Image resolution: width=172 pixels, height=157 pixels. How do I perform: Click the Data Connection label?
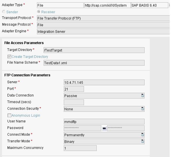tap(20, 95)
